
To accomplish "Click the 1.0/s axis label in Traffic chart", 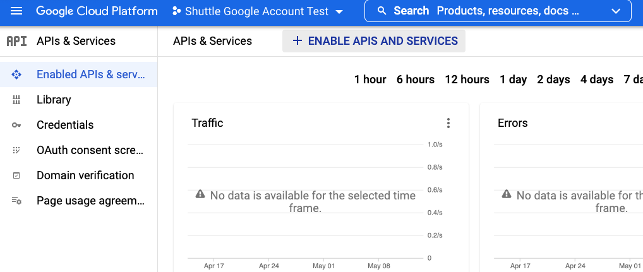I will tap(435, 145).
